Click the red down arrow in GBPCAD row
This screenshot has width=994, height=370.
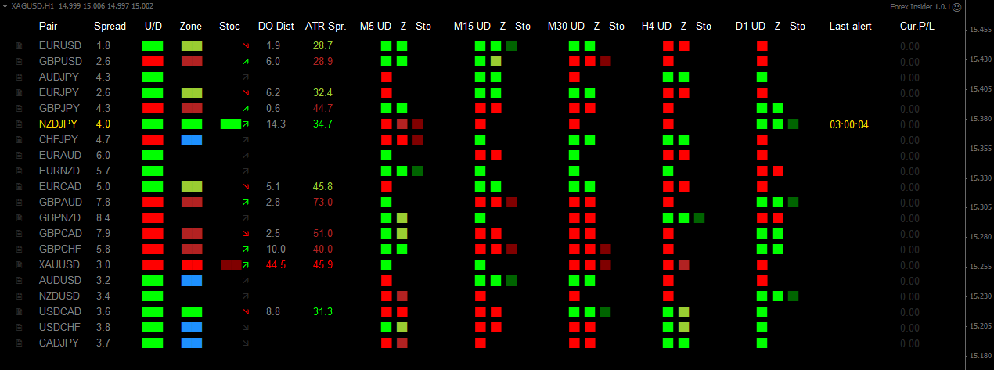click(x=246, y=234)
